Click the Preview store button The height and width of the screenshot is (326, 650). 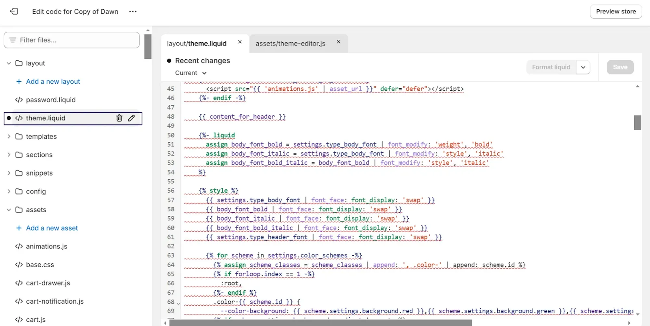616,11
